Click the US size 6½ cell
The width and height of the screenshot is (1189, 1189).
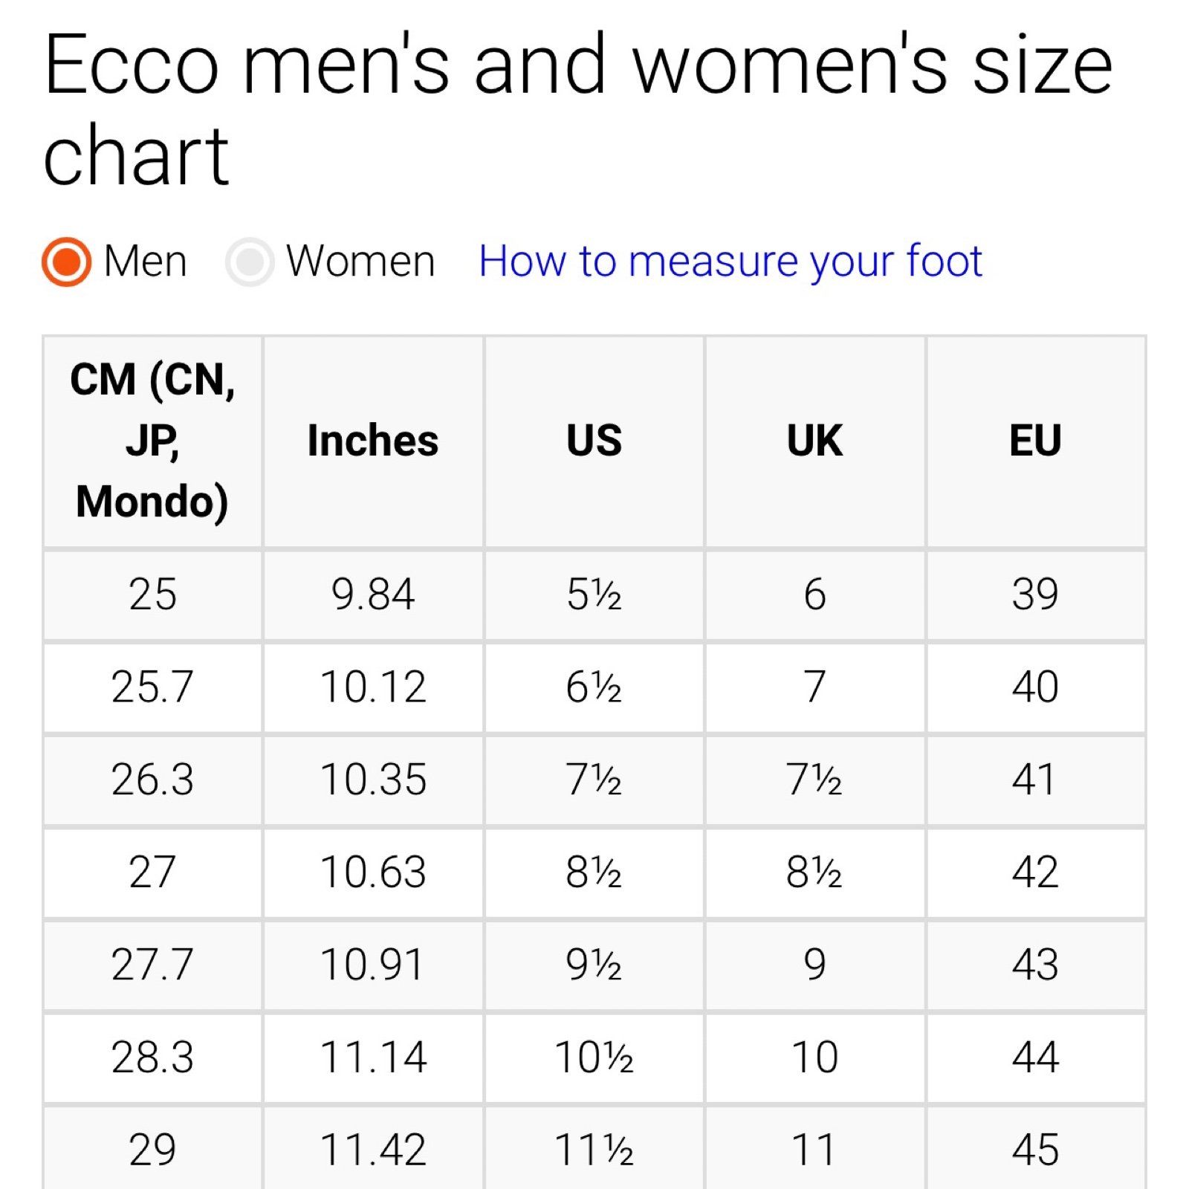pyautogui.click(x=594, y=687)
